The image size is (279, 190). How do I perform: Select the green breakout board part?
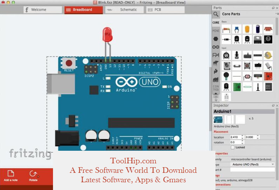coord(237,87)
